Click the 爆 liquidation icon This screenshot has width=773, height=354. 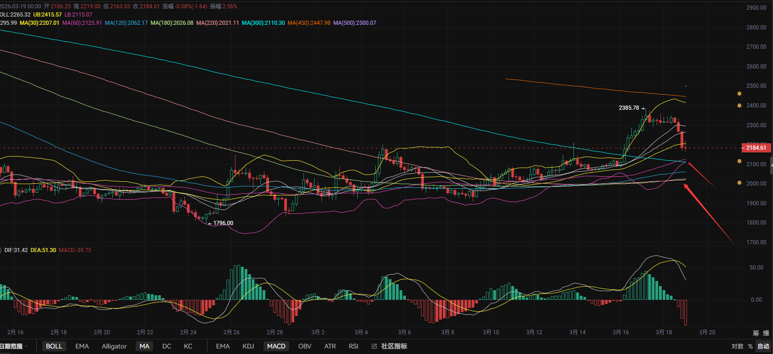pyautogui.click(x=766, y=333)
